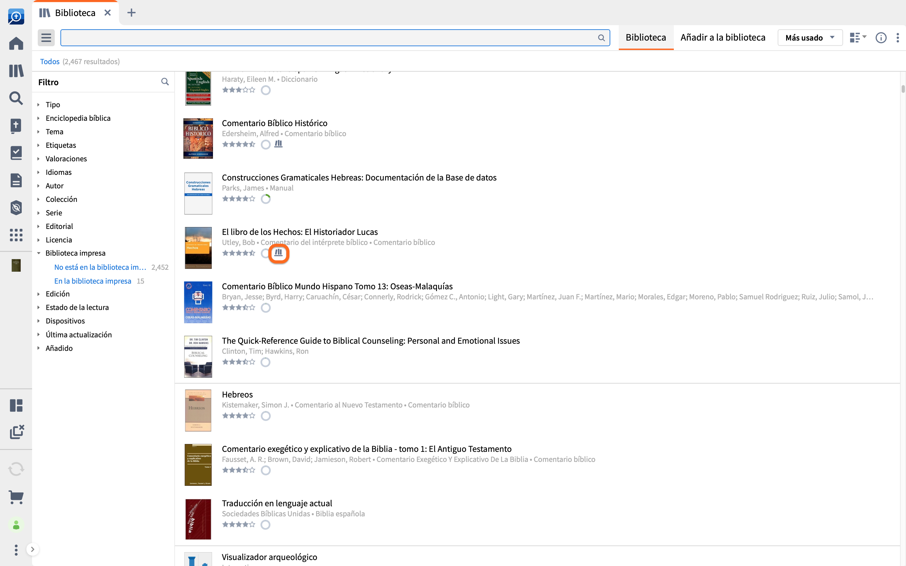Expand the Tema filter
The image size is (906, 566).
(39, 132)
